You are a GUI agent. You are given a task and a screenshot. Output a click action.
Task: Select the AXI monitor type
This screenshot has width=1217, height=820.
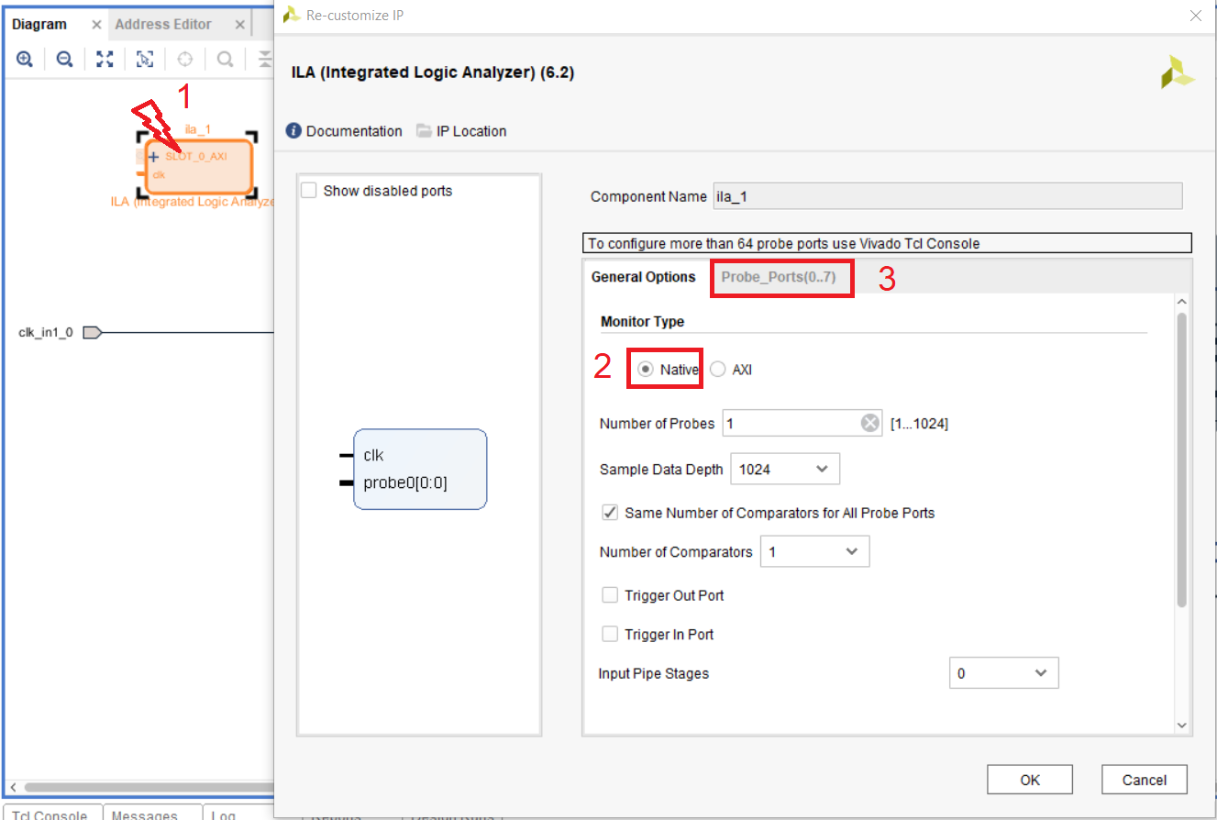coord(718,370)
